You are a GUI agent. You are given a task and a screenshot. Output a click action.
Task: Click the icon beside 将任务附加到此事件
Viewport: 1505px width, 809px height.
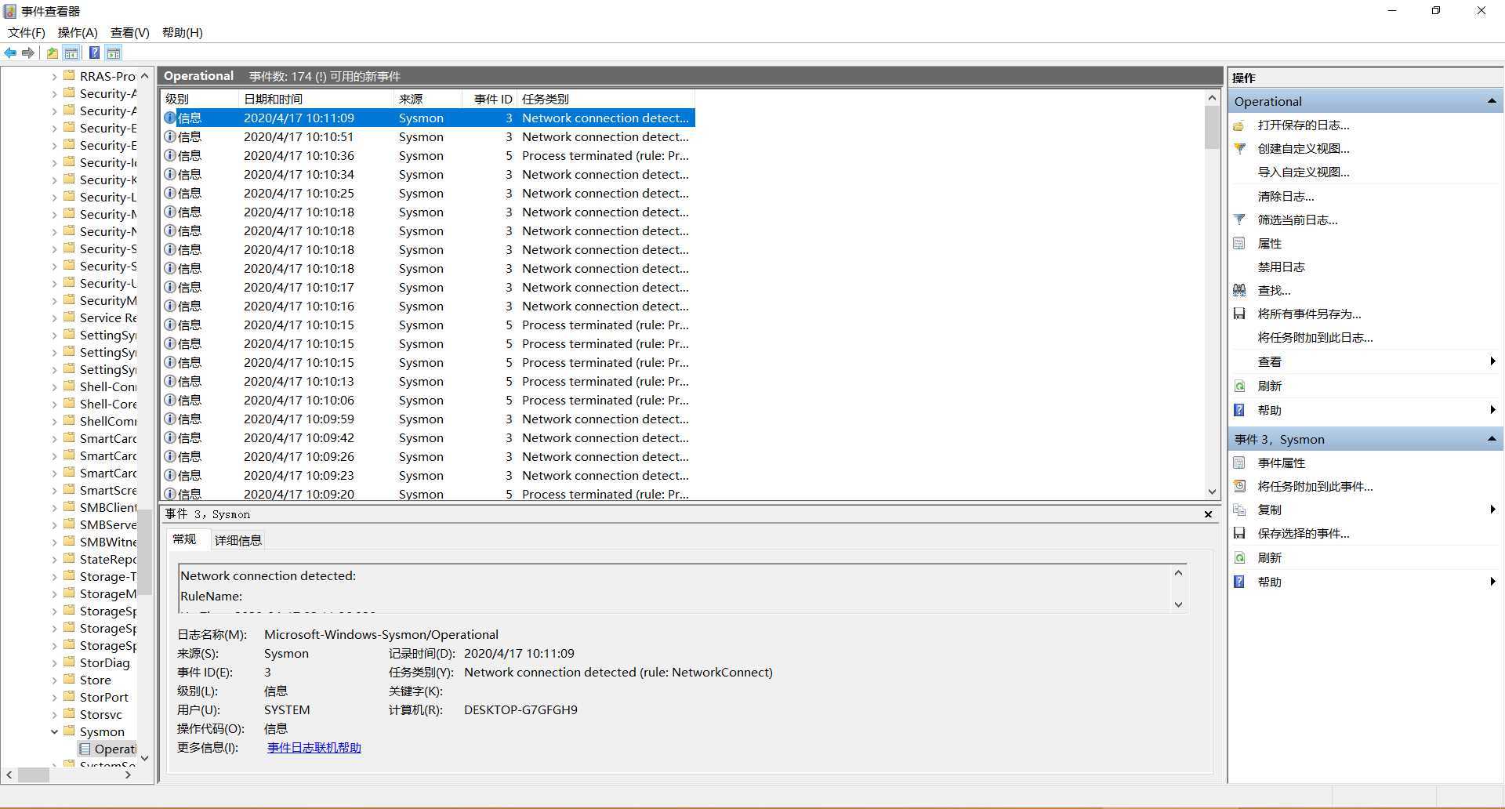coord(1239,487)
